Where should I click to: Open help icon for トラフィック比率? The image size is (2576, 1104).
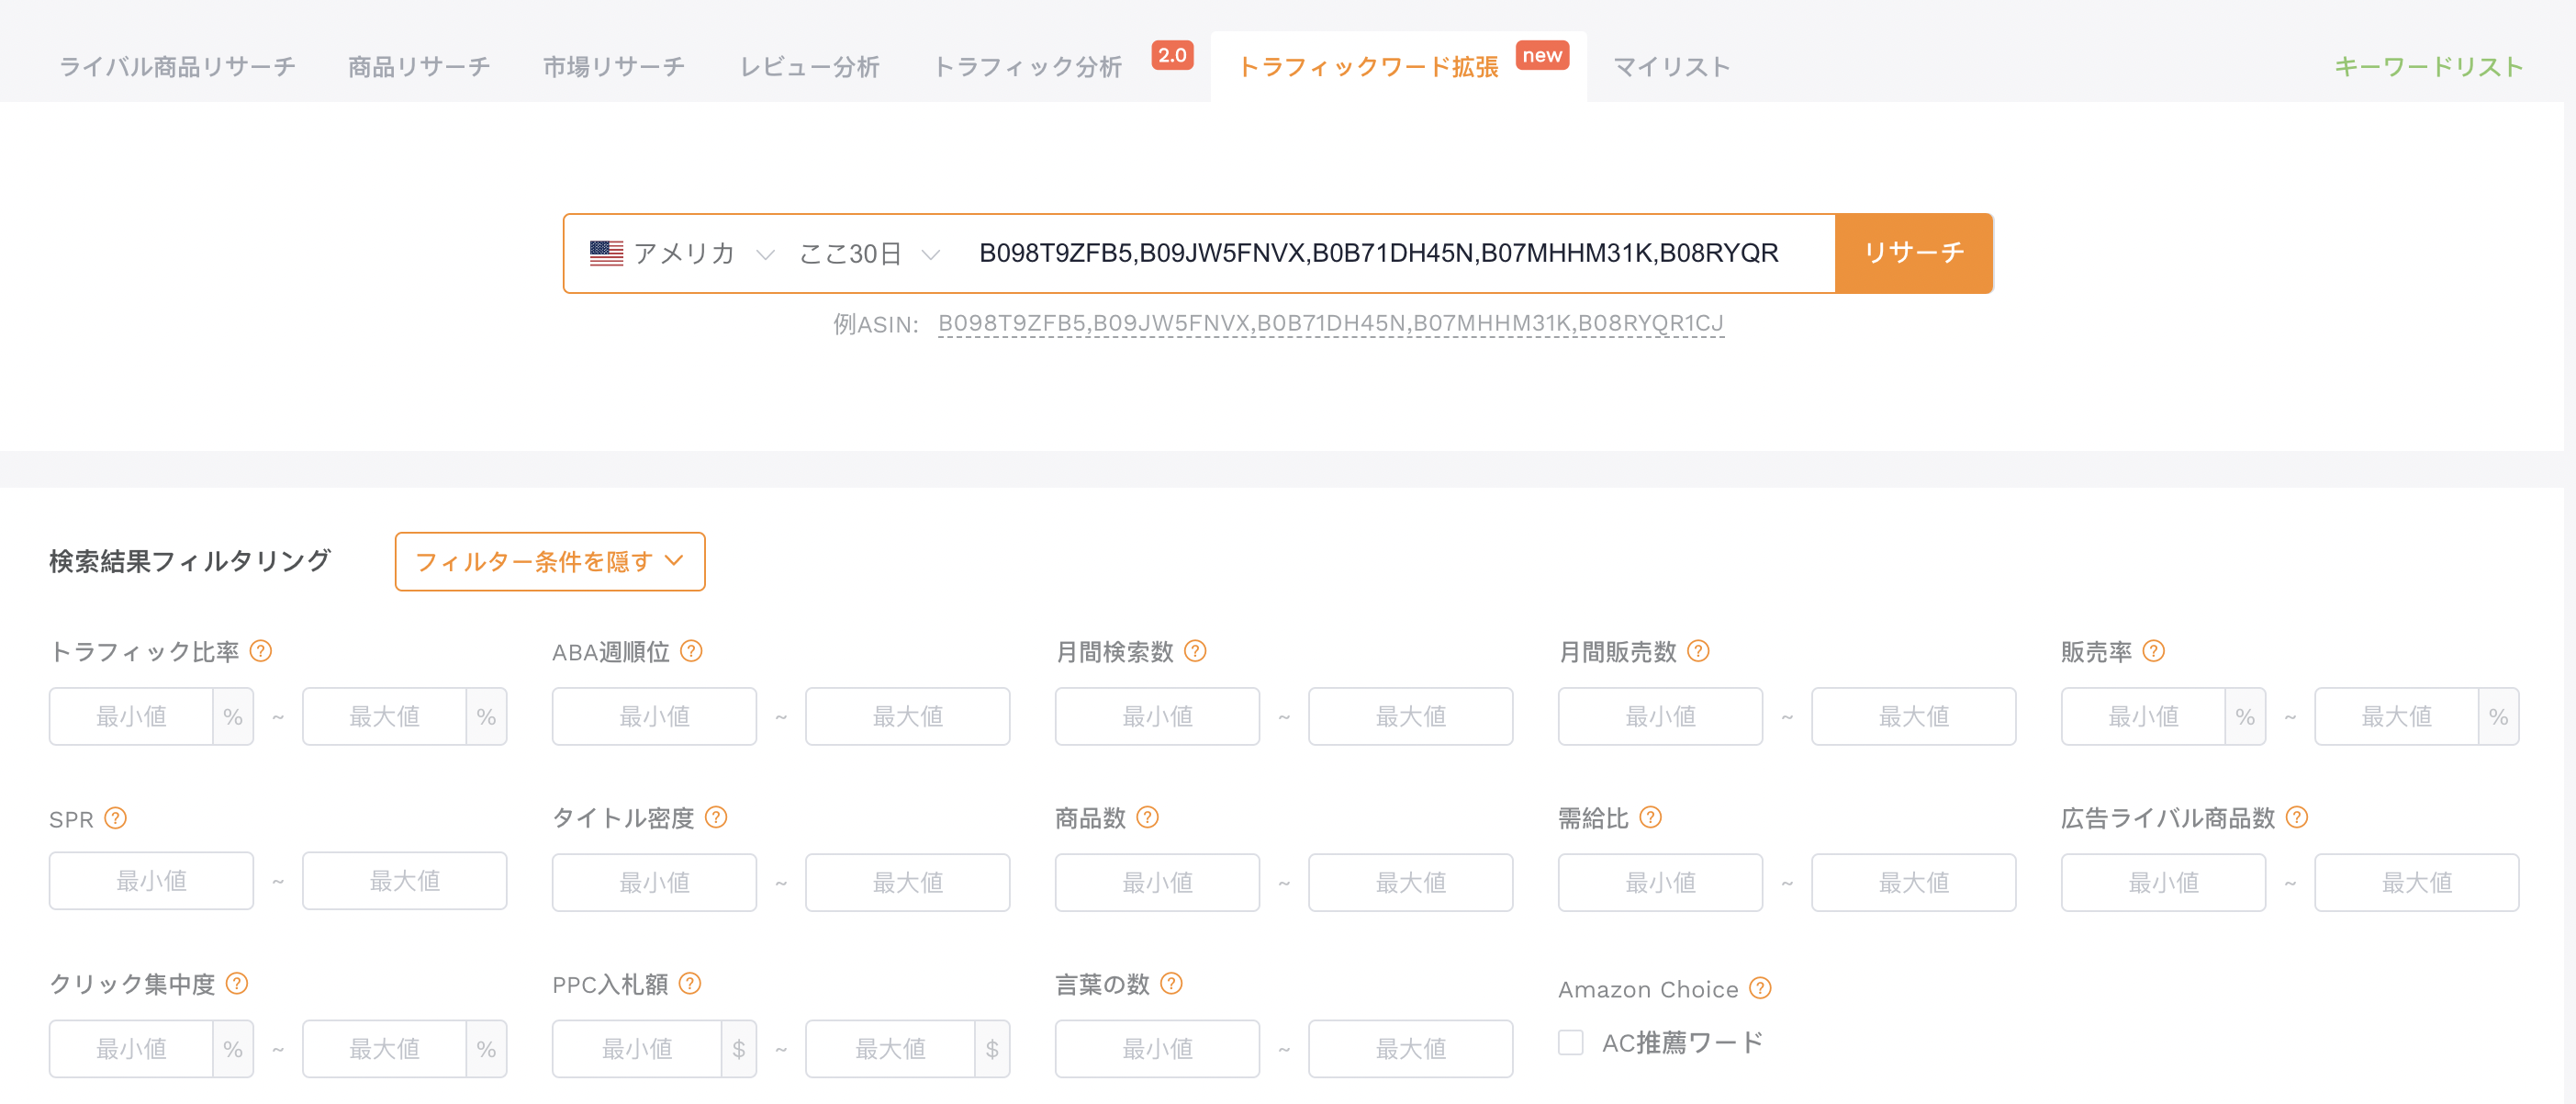click(261, 650)
